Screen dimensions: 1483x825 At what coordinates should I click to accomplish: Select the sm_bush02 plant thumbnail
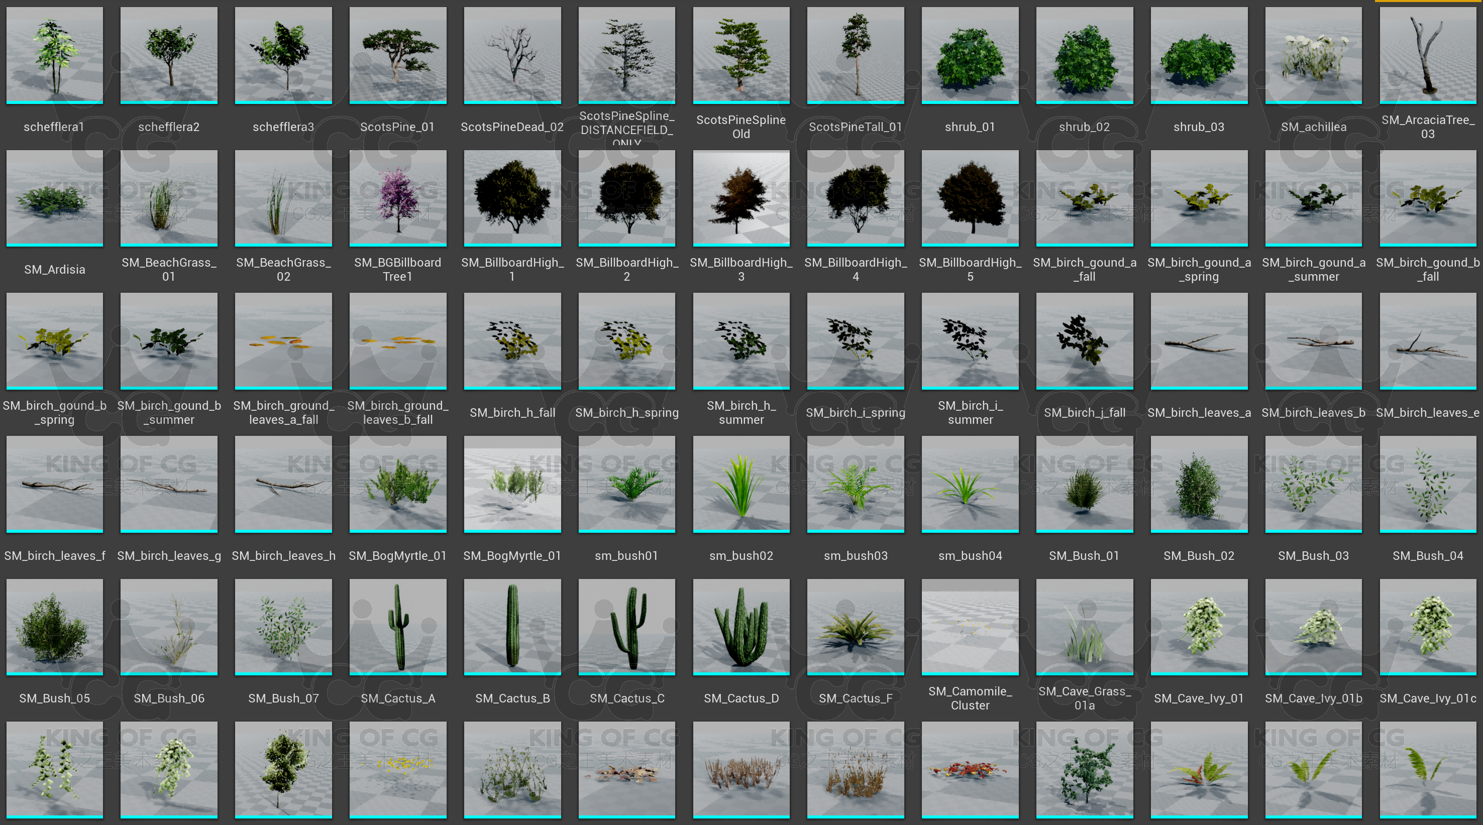[x=741, y=483]
